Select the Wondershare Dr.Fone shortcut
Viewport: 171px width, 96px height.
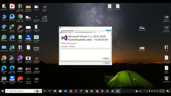click(12, 80)
